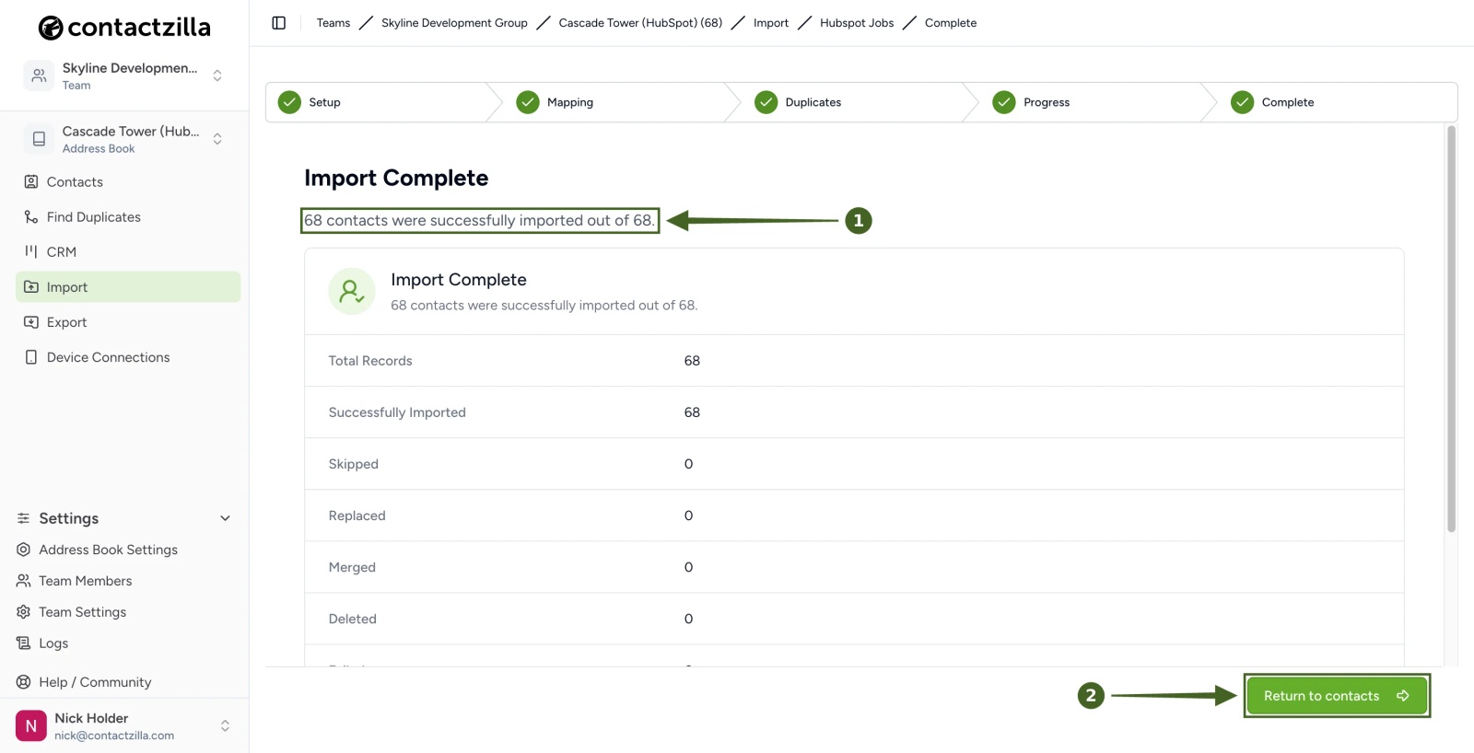Click the Device Connections icon

click(x=31, y=357)
